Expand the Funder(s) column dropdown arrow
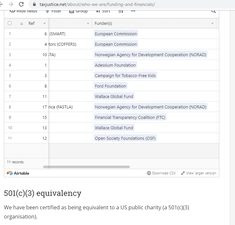235x225 pixels. click(x=212, y=24)
